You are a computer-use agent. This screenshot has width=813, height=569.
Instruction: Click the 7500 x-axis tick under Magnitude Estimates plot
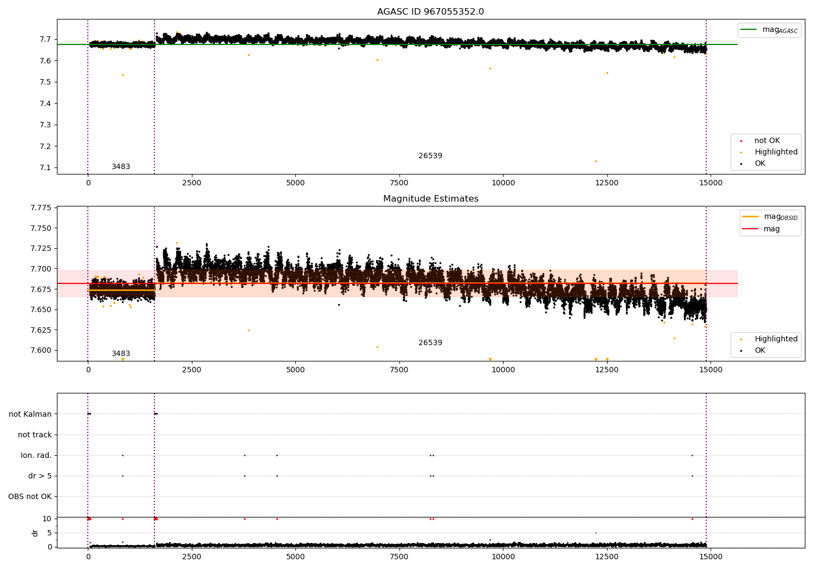[x=399, y=370]
